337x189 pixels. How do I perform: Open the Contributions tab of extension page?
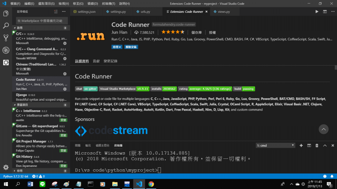96,61
